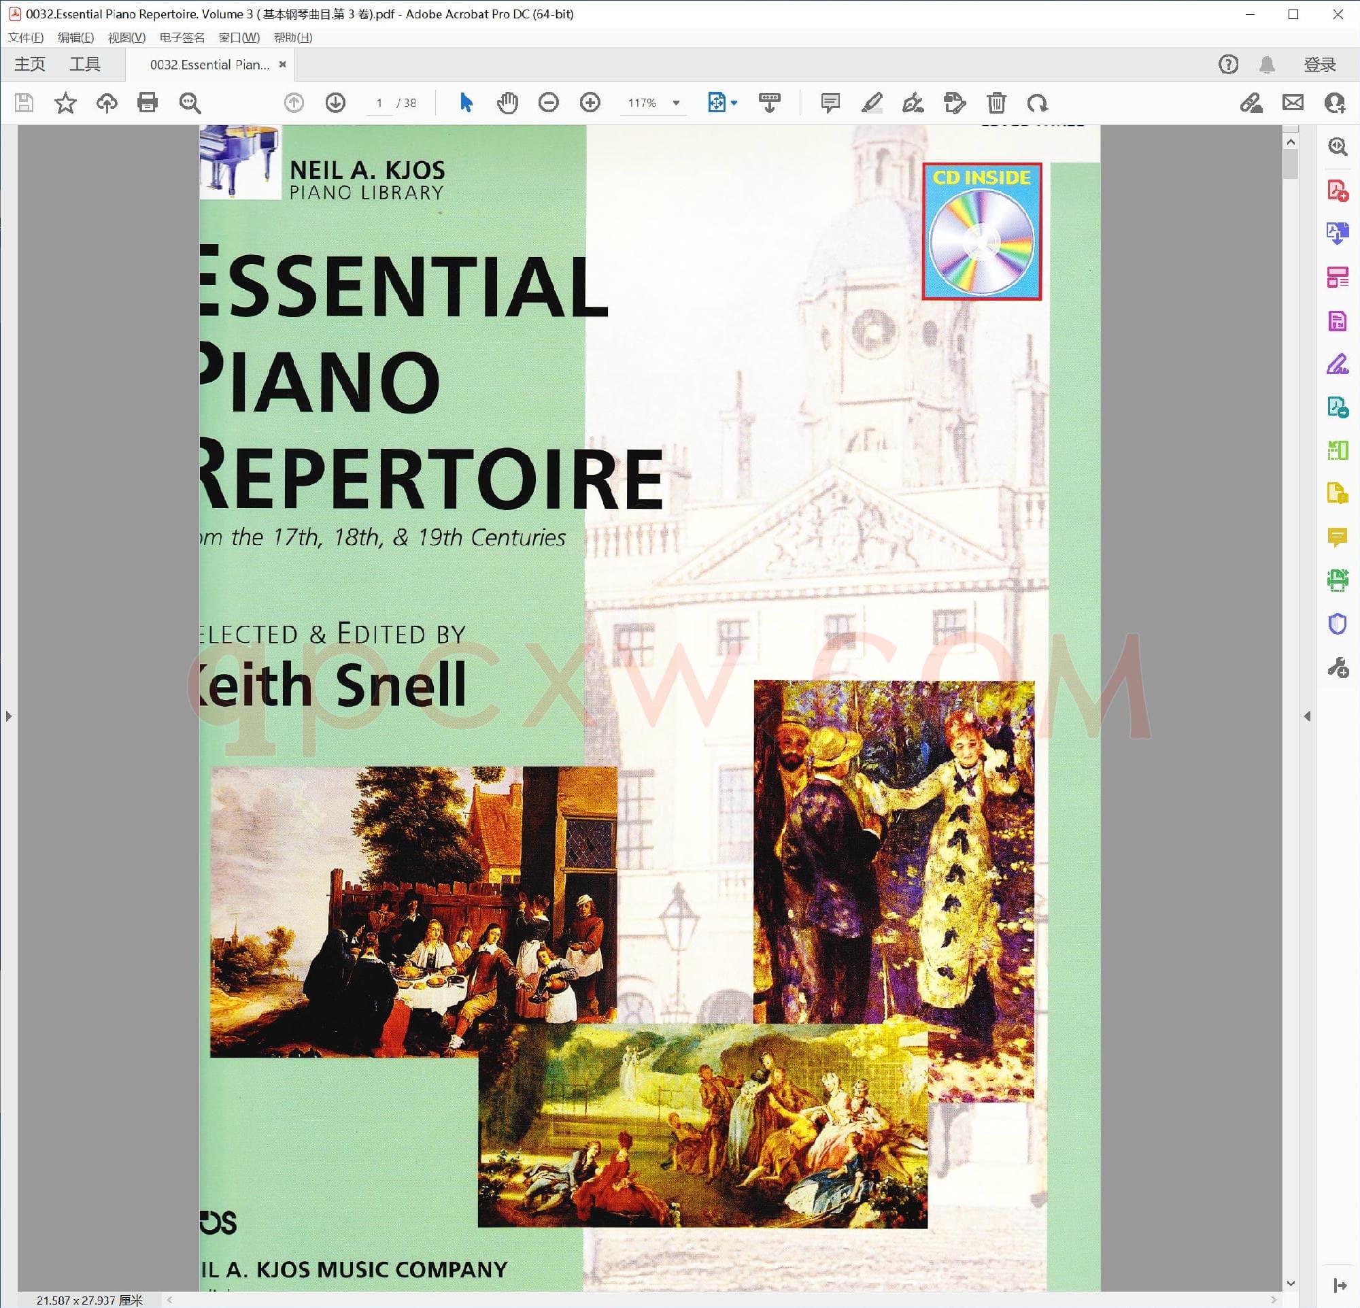This screenshot has height=1308, width=1360.
Task: Go to next page arrow
Action: 335,103
